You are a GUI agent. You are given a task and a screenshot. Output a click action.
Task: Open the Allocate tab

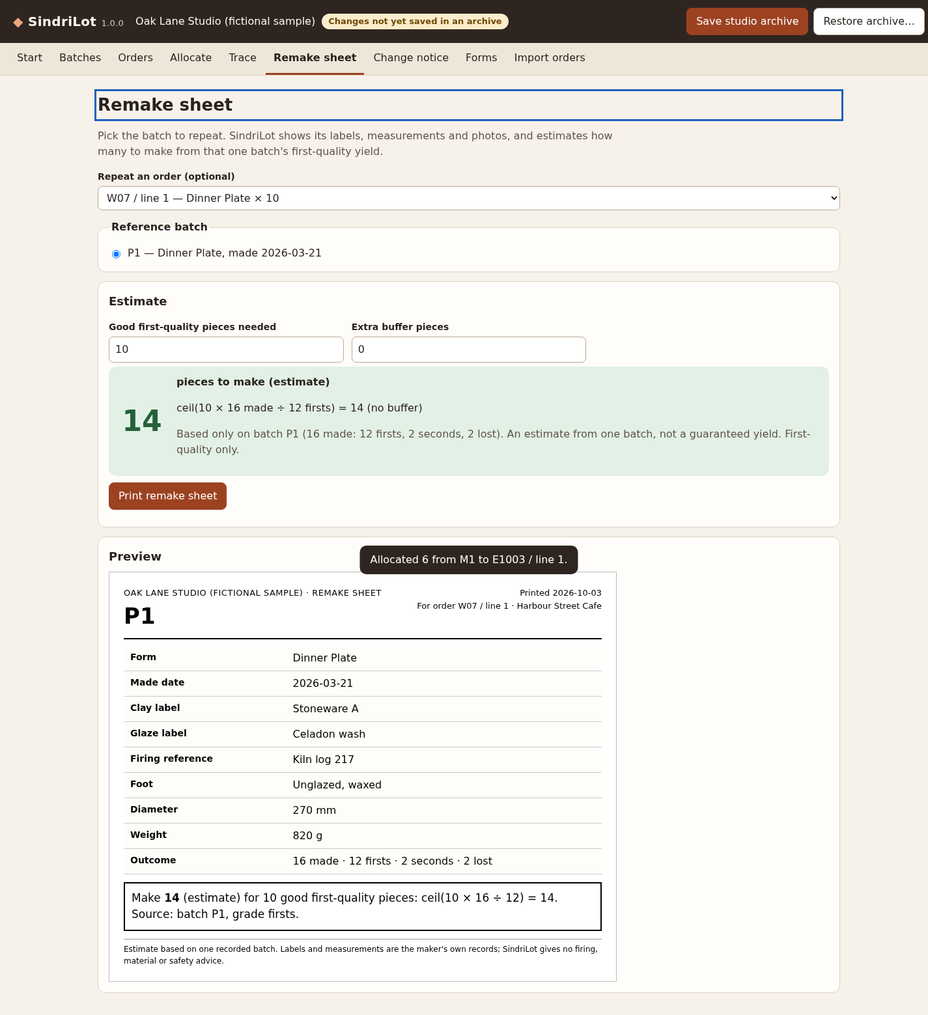(x=191, y=58)
